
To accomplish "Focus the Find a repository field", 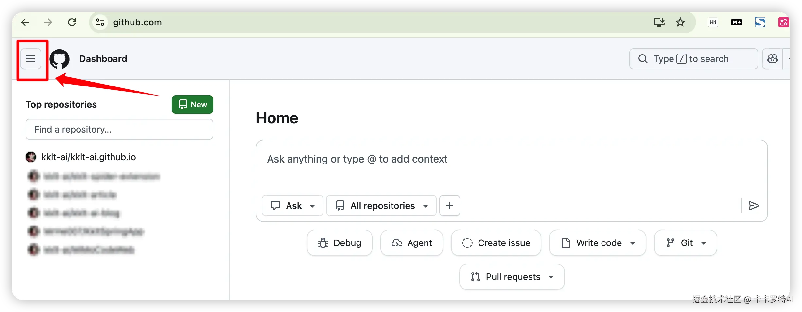I will click(119, 129).
